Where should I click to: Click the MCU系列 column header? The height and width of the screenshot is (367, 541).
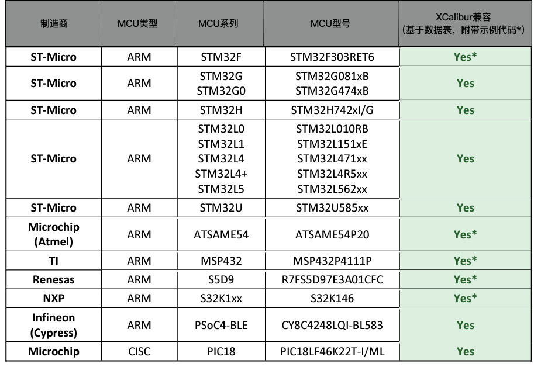click(220, 23)
